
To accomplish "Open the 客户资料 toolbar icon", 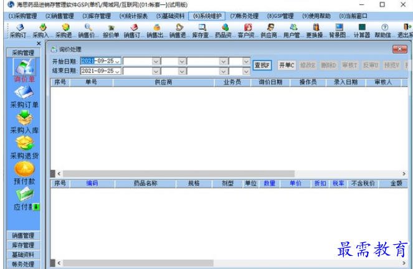I will click(248, 31).
